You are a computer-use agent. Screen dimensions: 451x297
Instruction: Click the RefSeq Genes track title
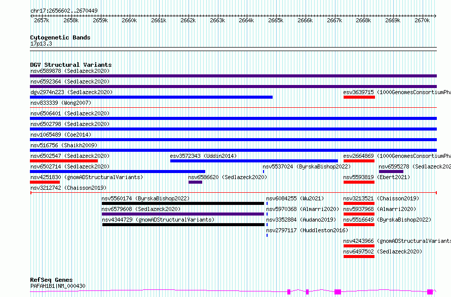click(51, 280)
